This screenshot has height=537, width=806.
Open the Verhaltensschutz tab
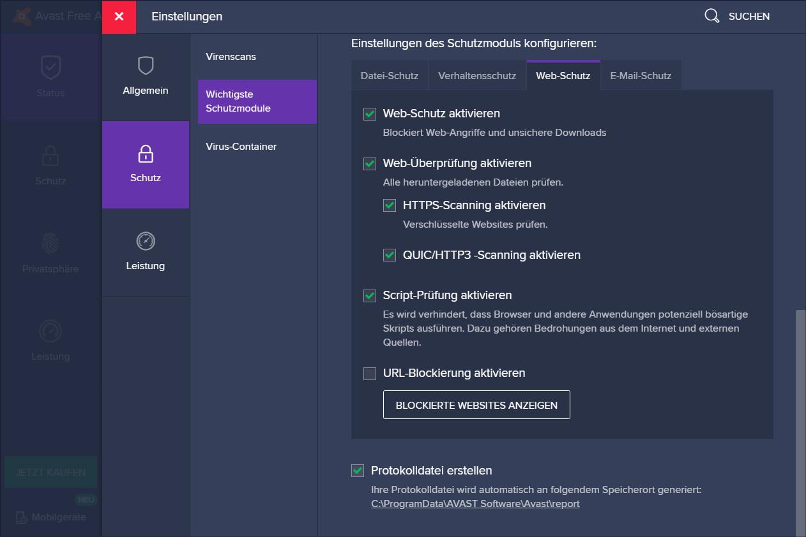pos(477,75)
